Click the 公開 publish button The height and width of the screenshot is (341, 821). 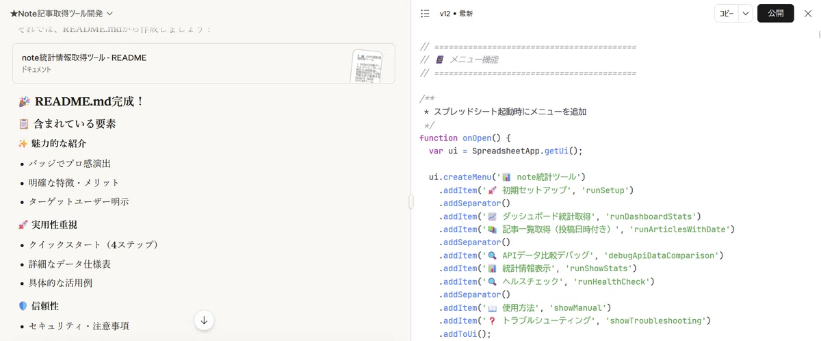(776, 14)
